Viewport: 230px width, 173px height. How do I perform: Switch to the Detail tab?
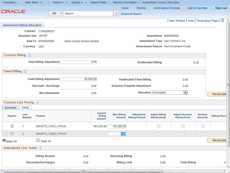point(25,107)
